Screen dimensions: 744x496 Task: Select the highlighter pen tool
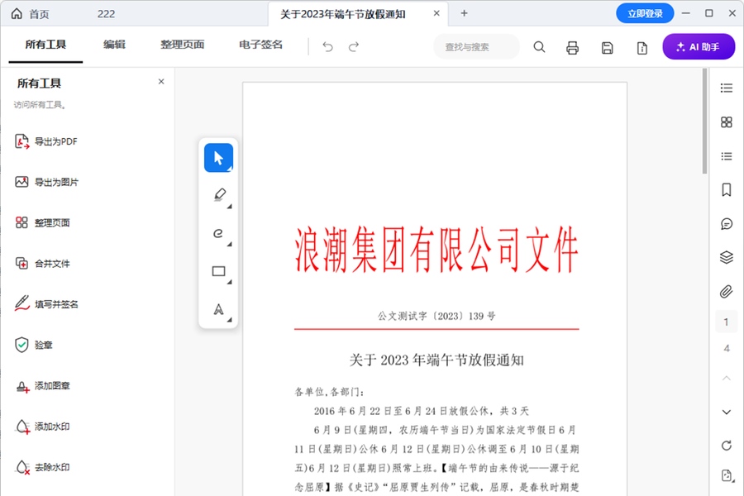(x=219, y=194)
